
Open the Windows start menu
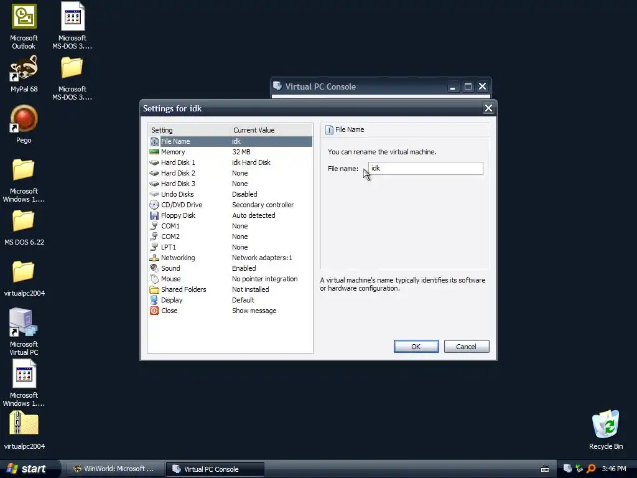pyautogui.click(x=27, y=469)
